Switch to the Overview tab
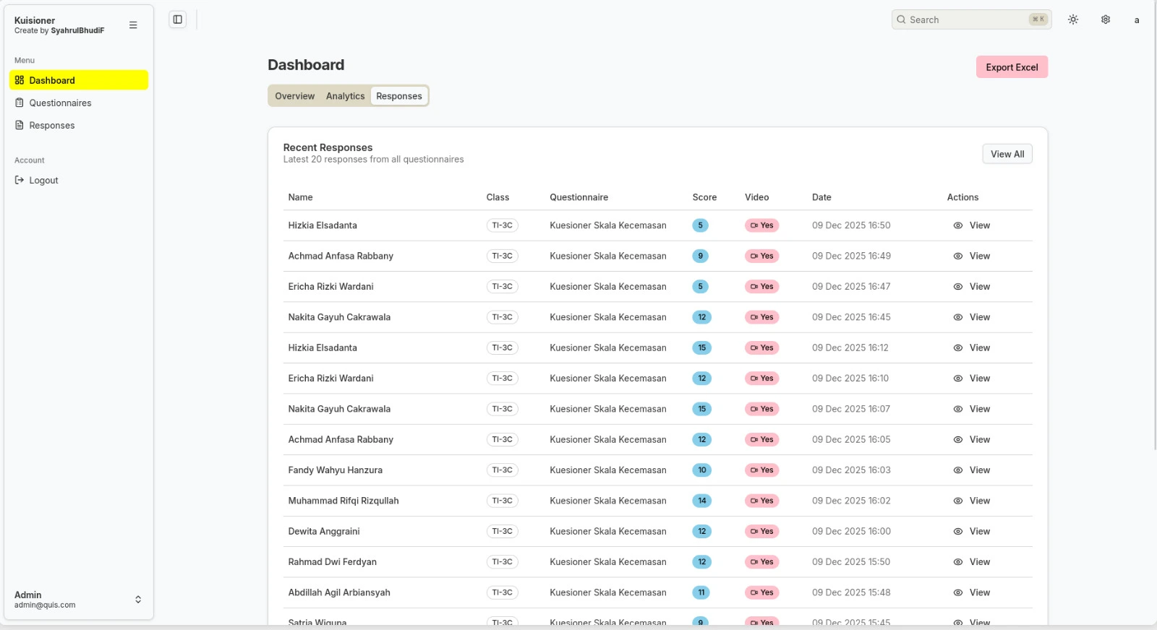The image size is (1157, 630). pos(294,96)
